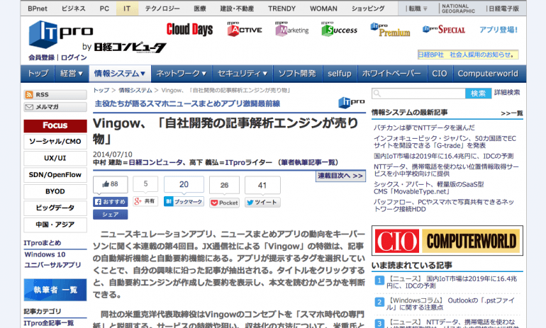Screen dimensions: 546x328
Task: Open series title 主役たちが語るスマホニュース link
Action: tap(187, 103)
